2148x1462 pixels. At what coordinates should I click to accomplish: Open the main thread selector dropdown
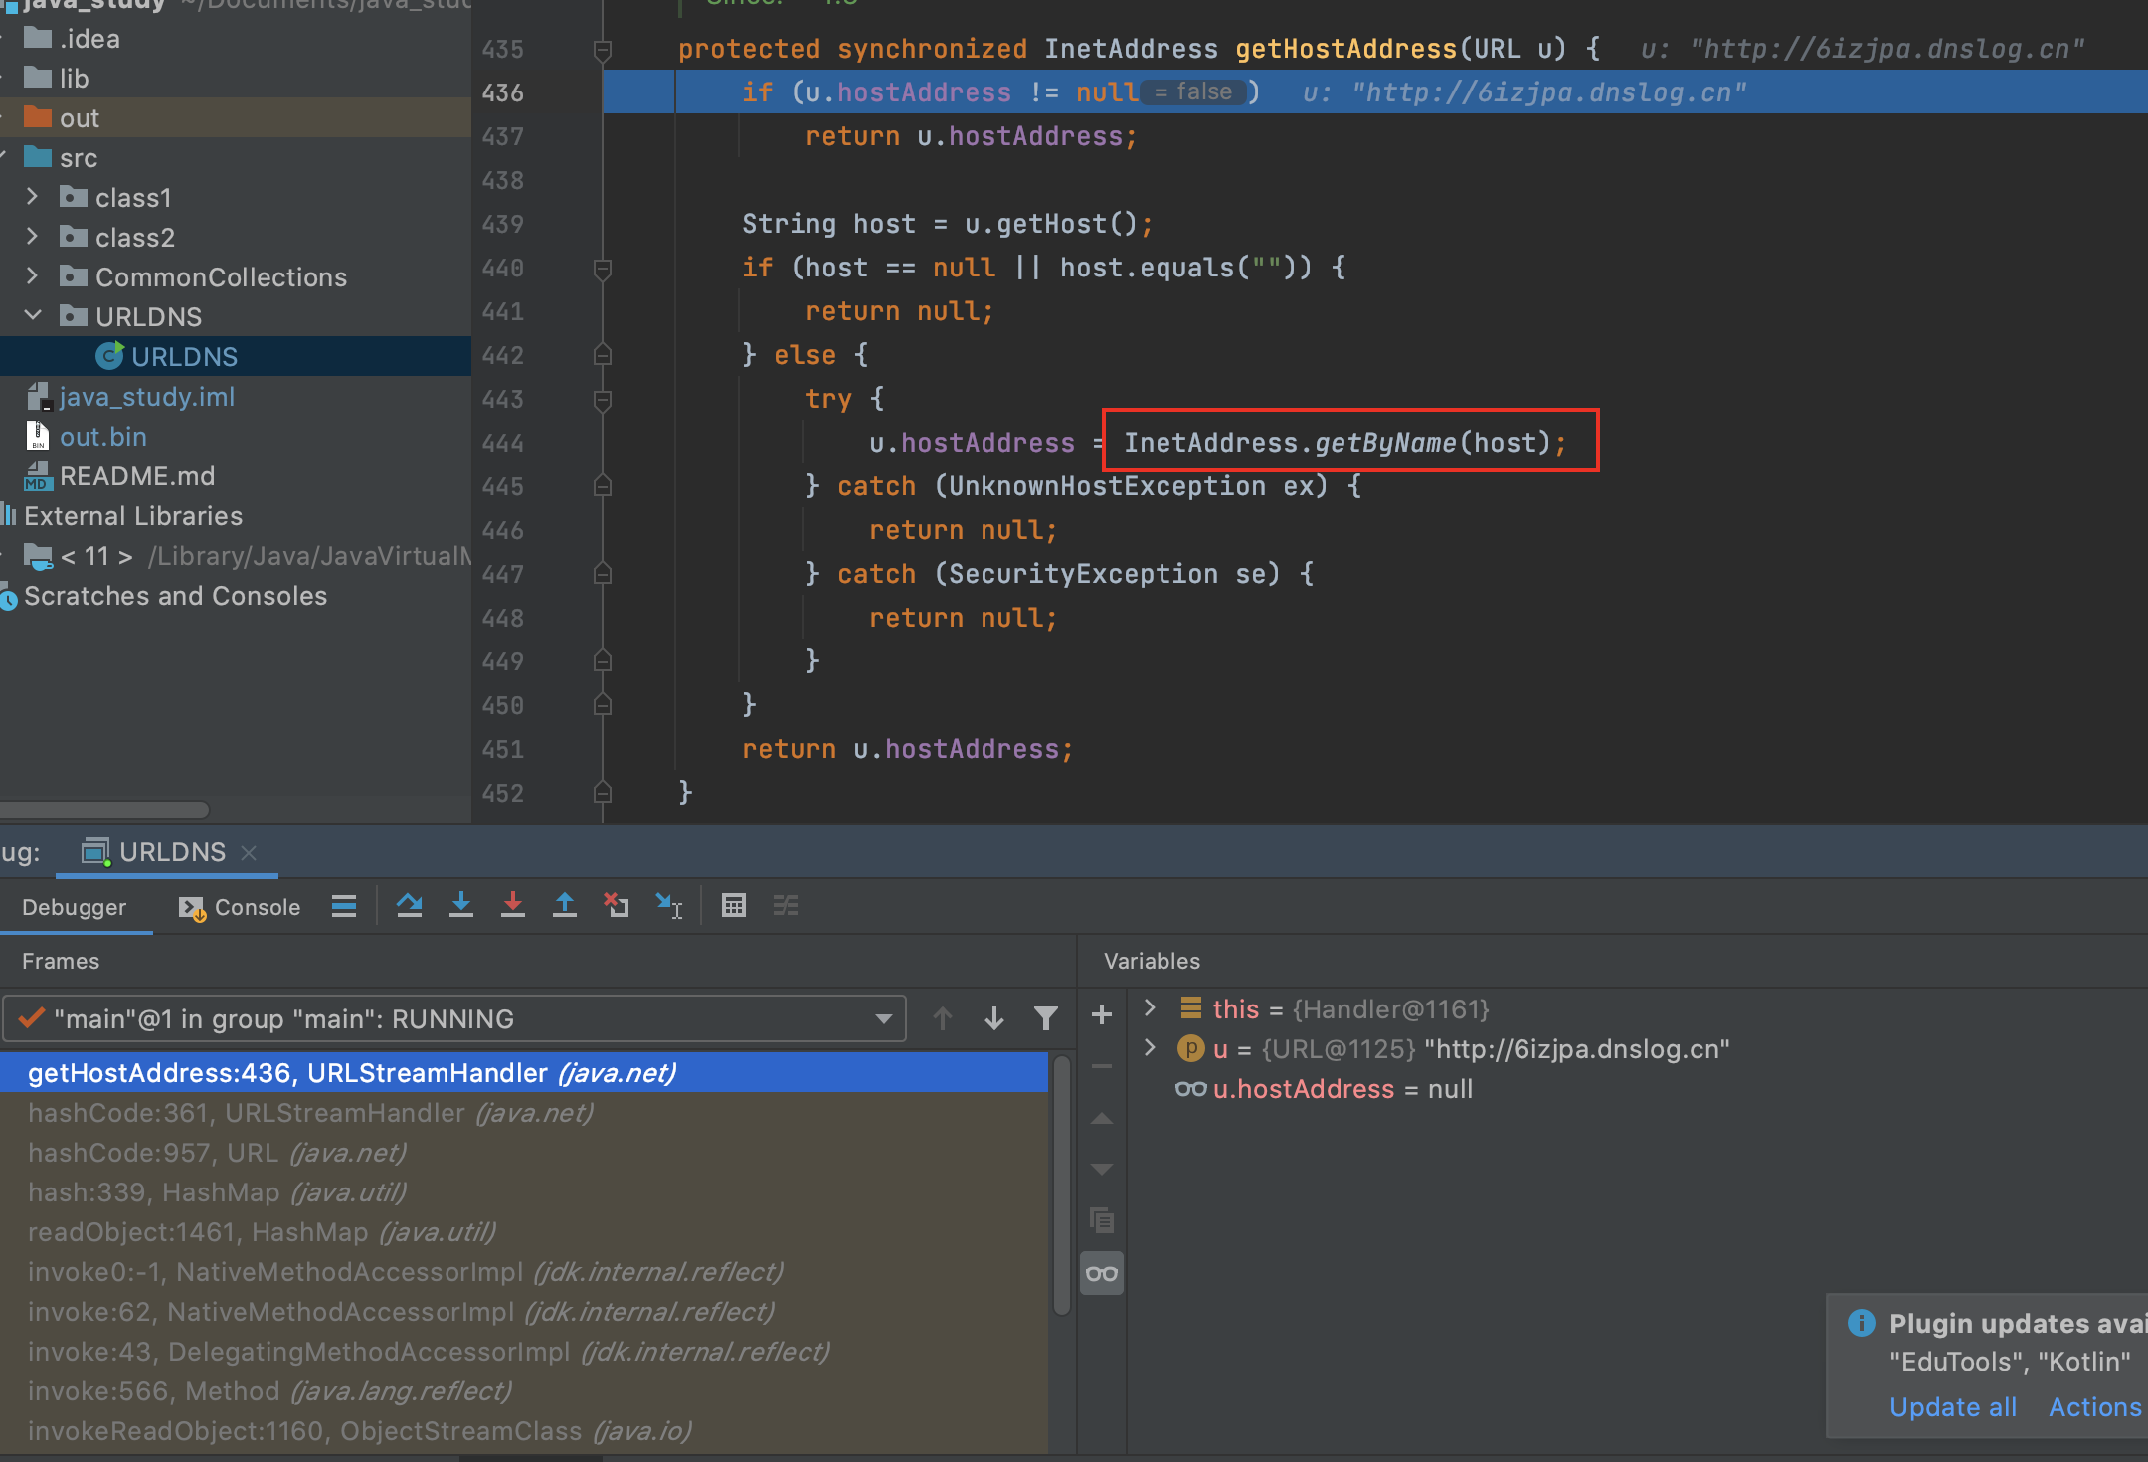882,1018
